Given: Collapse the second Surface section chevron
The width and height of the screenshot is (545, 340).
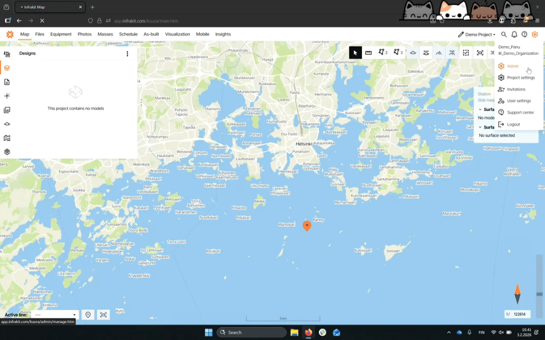Looking at the screenshot, I should point(480,127).
